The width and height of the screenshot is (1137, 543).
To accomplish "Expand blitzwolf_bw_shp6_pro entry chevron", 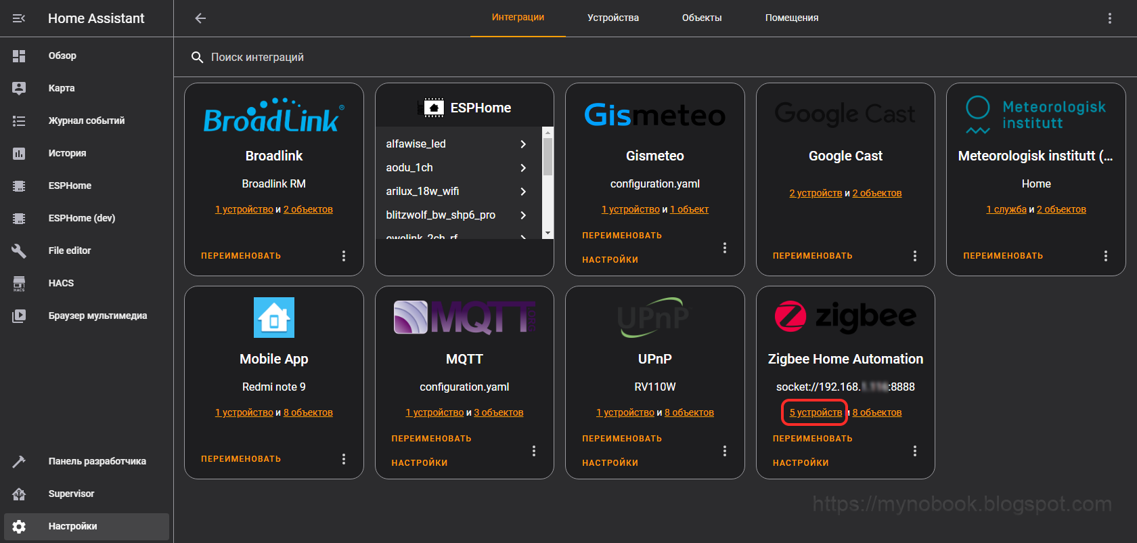I will pos(523,215).
